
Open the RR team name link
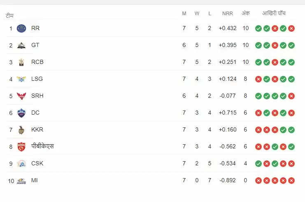click(35, 28)
